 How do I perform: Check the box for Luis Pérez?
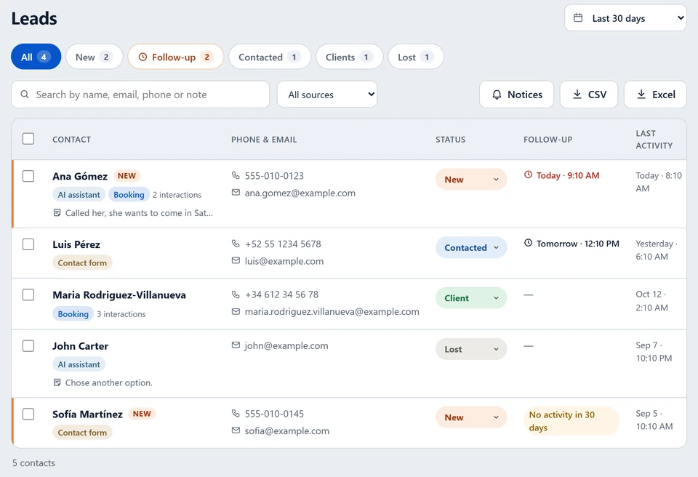point(28,244)
